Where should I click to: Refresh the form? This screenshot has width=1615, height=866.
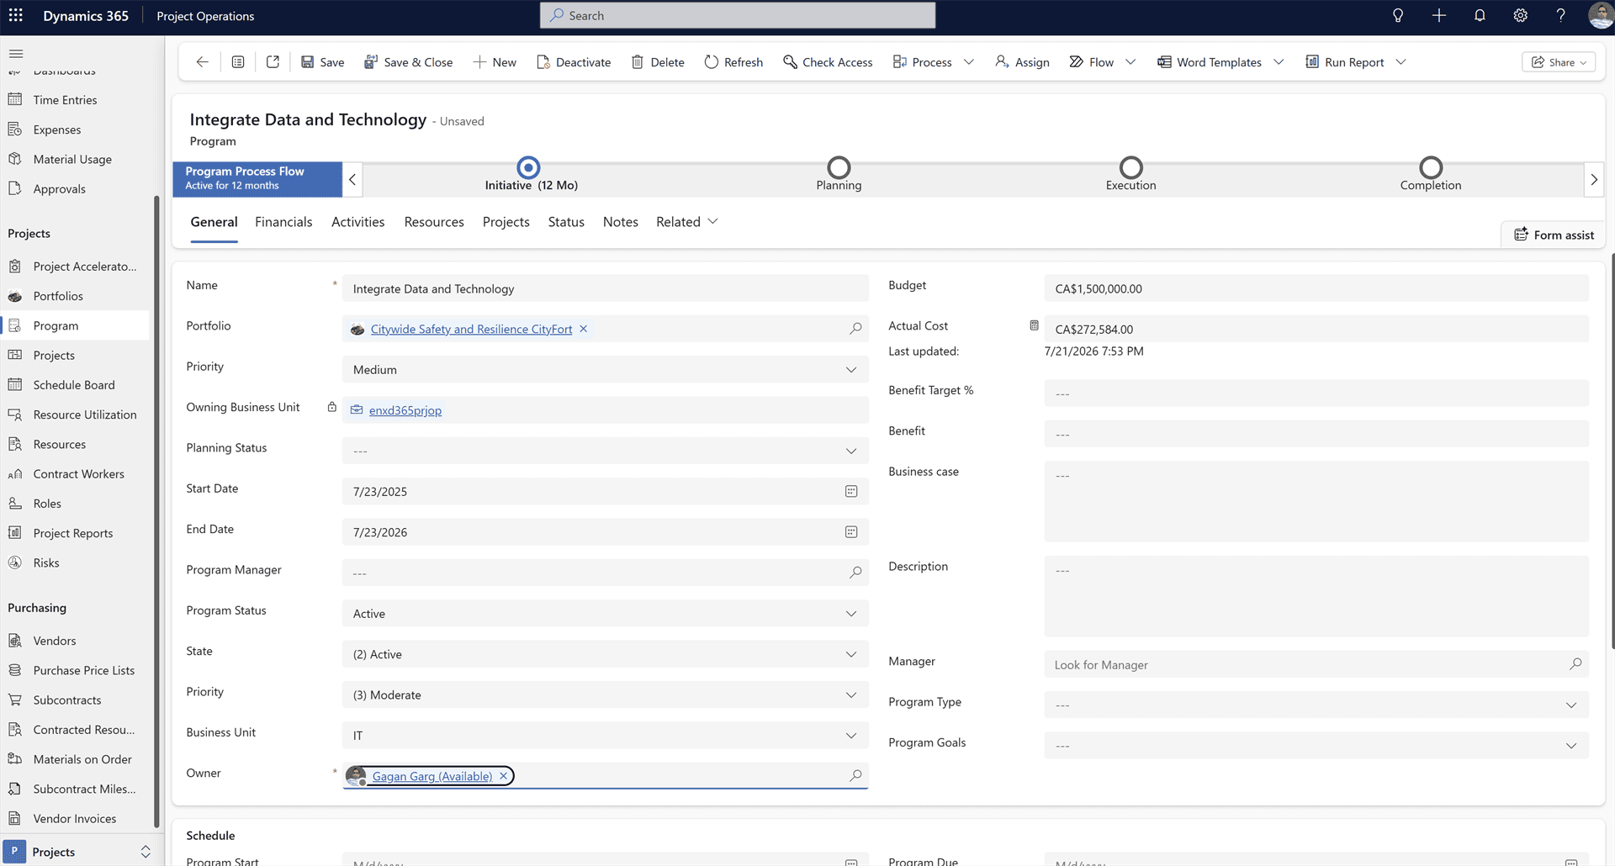point(733,62)
